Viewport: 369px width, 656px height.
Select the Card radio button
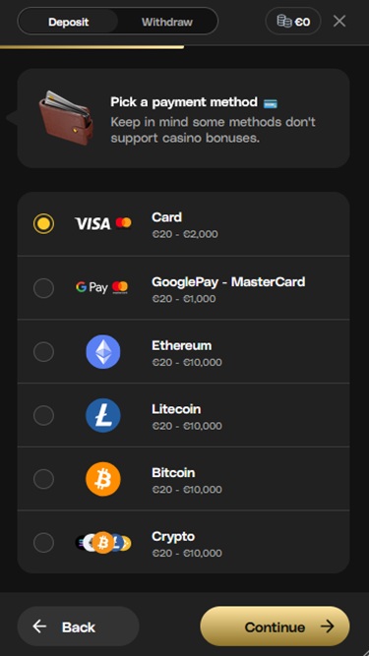point(43,224)
